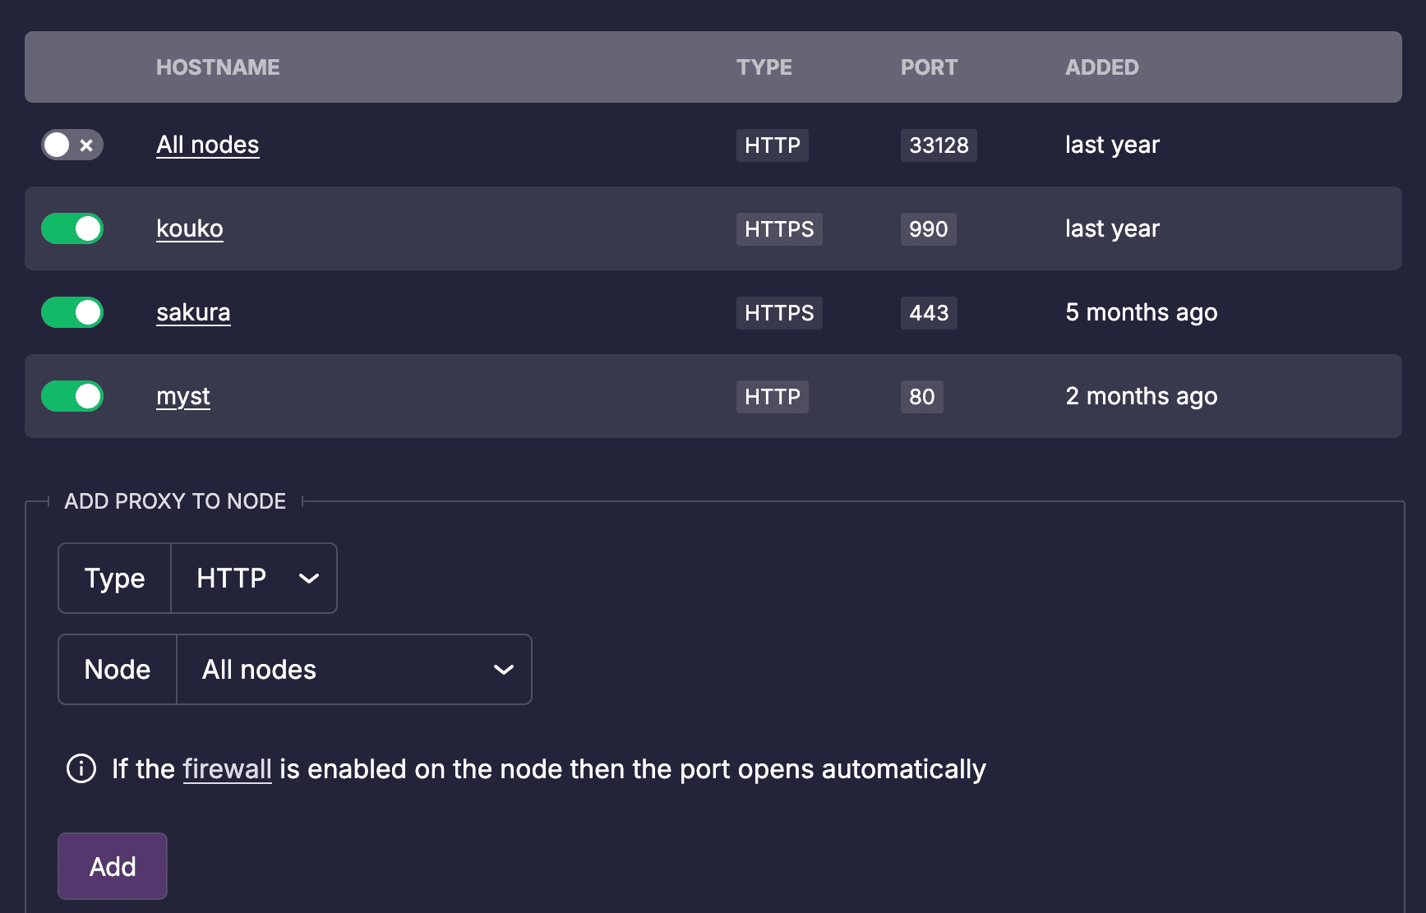Click the chevron arrow in Node dropdown

point(503,670)
